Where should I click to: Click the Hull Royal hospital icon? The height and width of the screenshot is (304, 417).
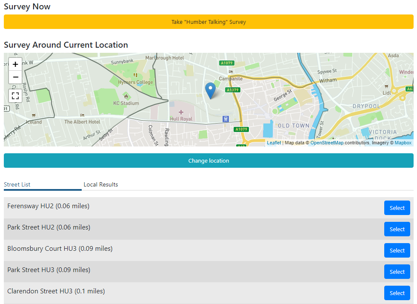pyautogui.click(x=181, y=112)
